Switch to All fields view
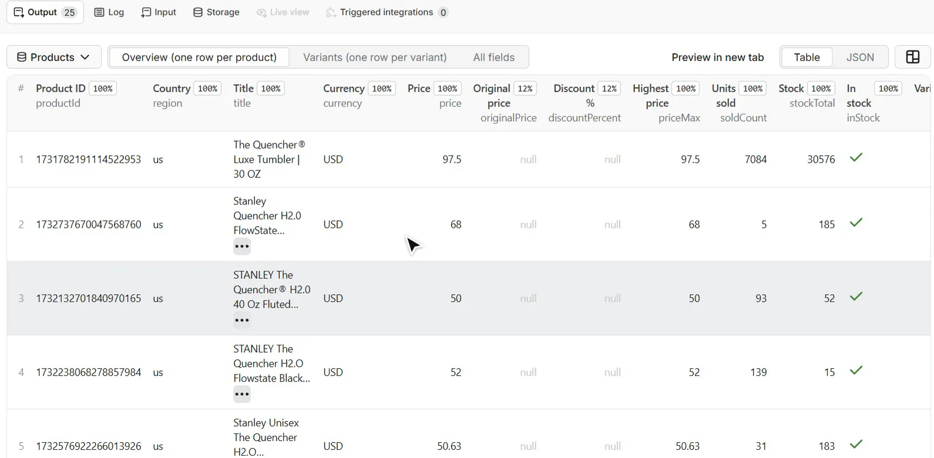The width and height of the screenshot is (934, 458). (x=493, y=57)
